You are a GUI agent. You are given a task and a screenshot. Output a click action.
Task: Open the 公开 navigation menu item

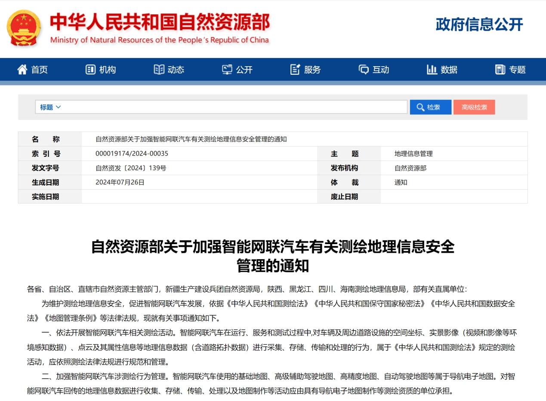[244, 70]
